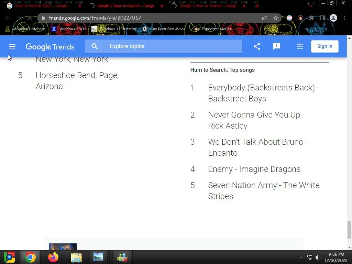Screen dimensions: 352x264
Task: Click the Google Trends logo
Action: click(x=50, y=47)
